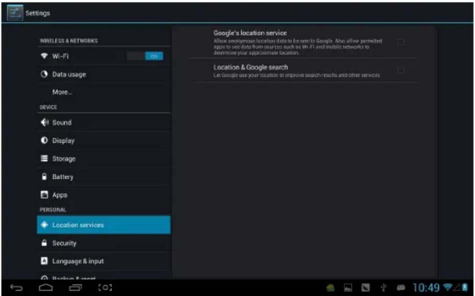Open Storage settings
This screenshot has height=296, width=475.
click(104, 158)
